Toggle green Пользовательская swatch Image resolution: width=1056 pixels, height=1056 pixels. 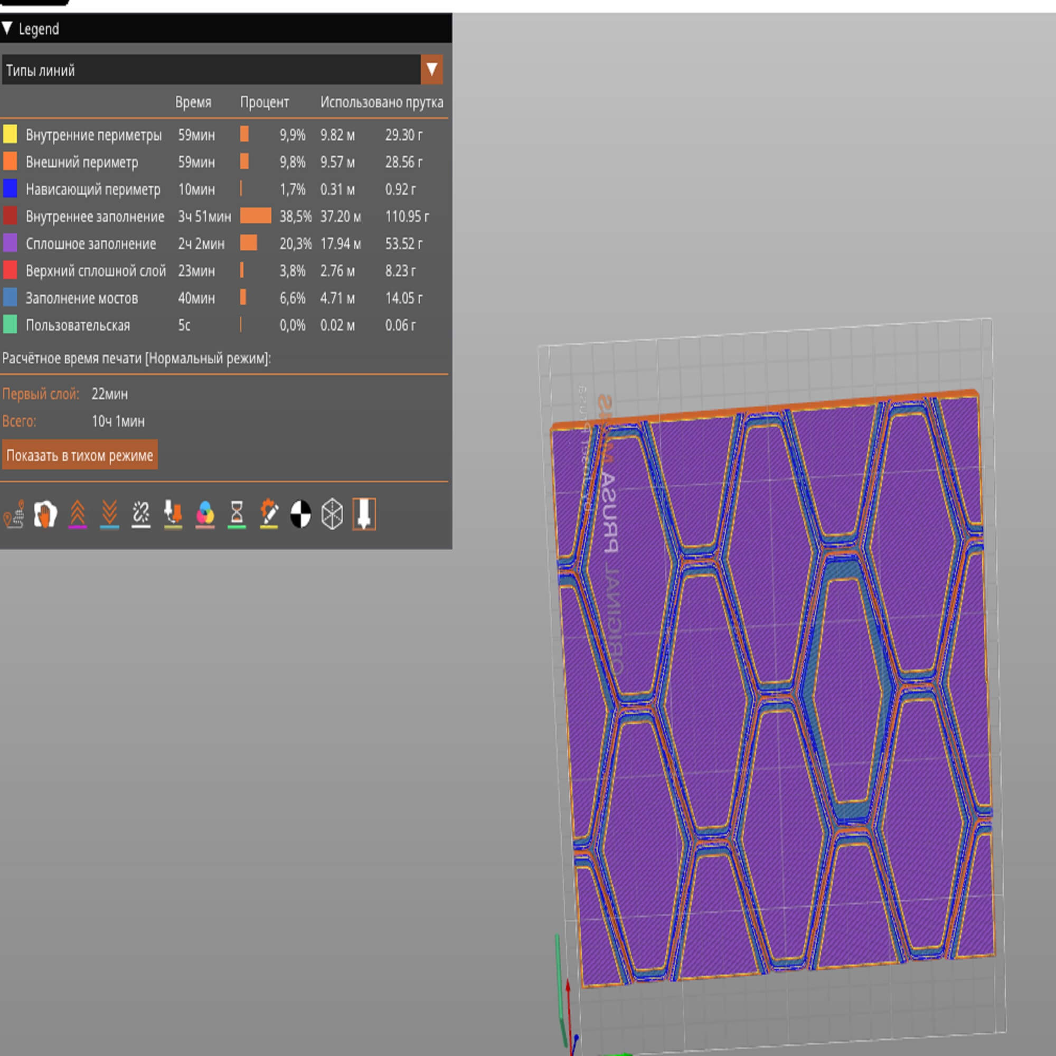[x=10, y=325]
